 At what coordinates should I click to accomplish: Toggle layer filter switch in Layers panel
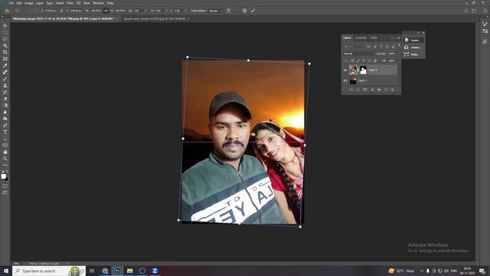(x=399, y=46)
